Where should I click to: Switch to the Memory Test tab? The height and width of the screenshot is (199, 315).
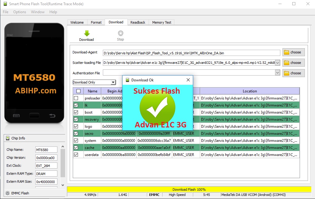162,22
